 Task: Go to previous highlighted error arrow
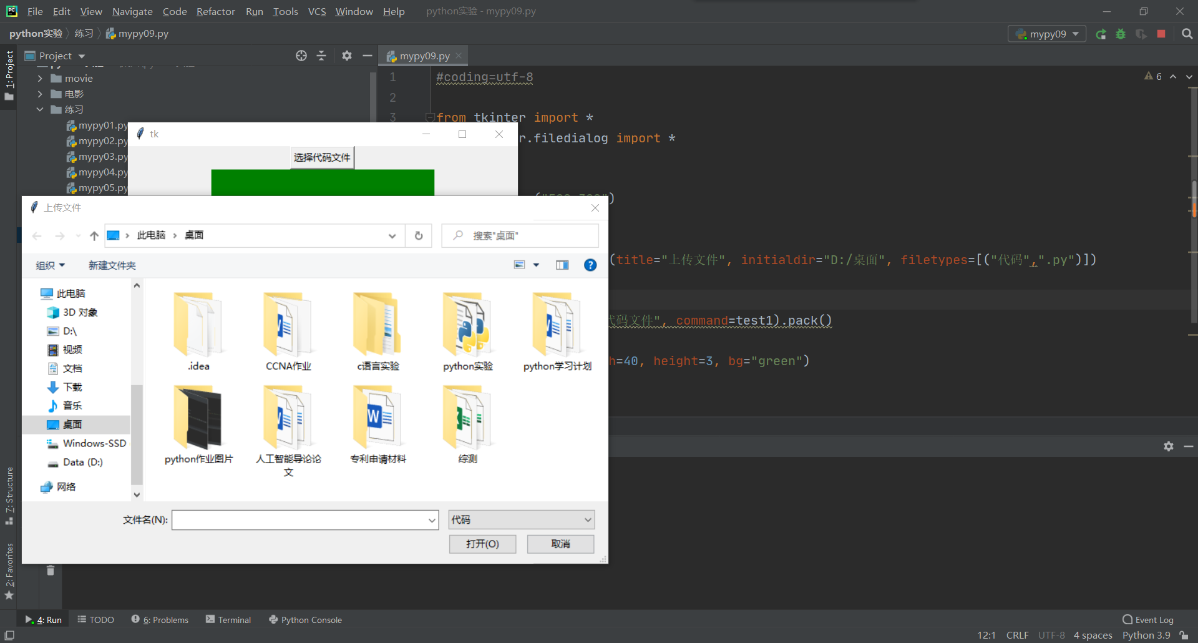click(x=1173, y=76)
